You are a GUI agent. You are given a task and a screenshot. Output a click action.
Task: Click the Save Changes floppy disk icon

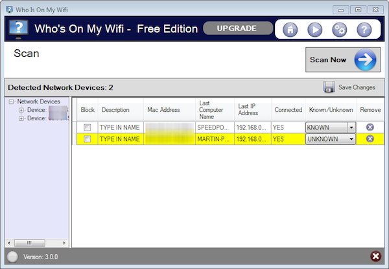pyautogui.click(x=329, y=87)
